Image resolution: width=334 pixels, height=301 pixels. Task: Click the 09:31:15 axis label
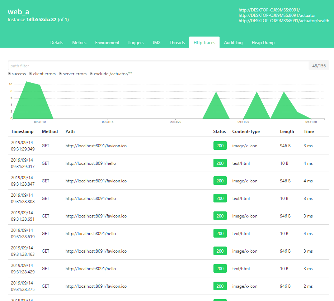[108, 122]
